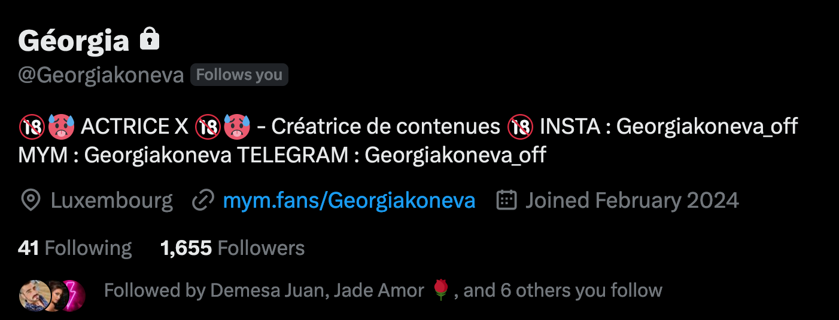This screenshot has width=839, height=320.
Task: Click the calendar icon before Joined
Action: point(506,201)
